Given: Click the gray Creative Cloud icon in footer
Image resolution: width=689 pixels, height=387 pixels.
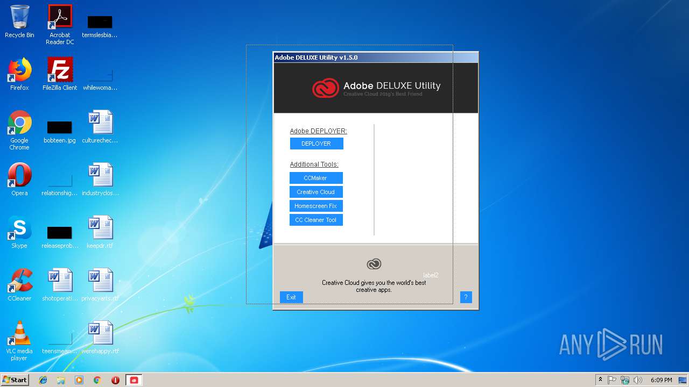Looking at the screenshot, I should [x=374, y=264].
